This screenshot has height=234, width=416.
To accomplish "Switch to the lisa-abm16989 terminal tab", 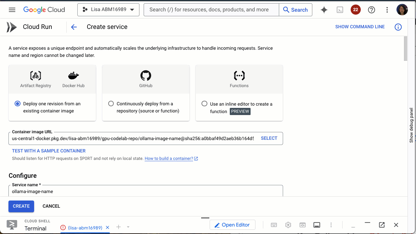I will (85, 227).
